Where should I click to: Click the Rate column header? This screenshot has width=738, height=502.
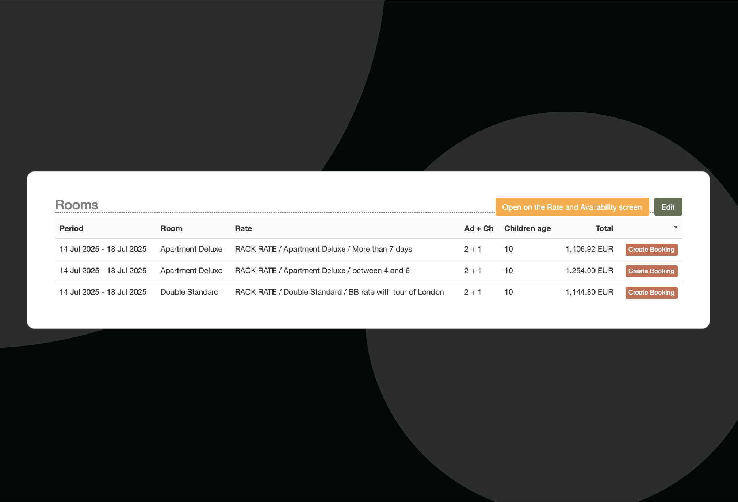pyautogui.click(x=243, y=228)
